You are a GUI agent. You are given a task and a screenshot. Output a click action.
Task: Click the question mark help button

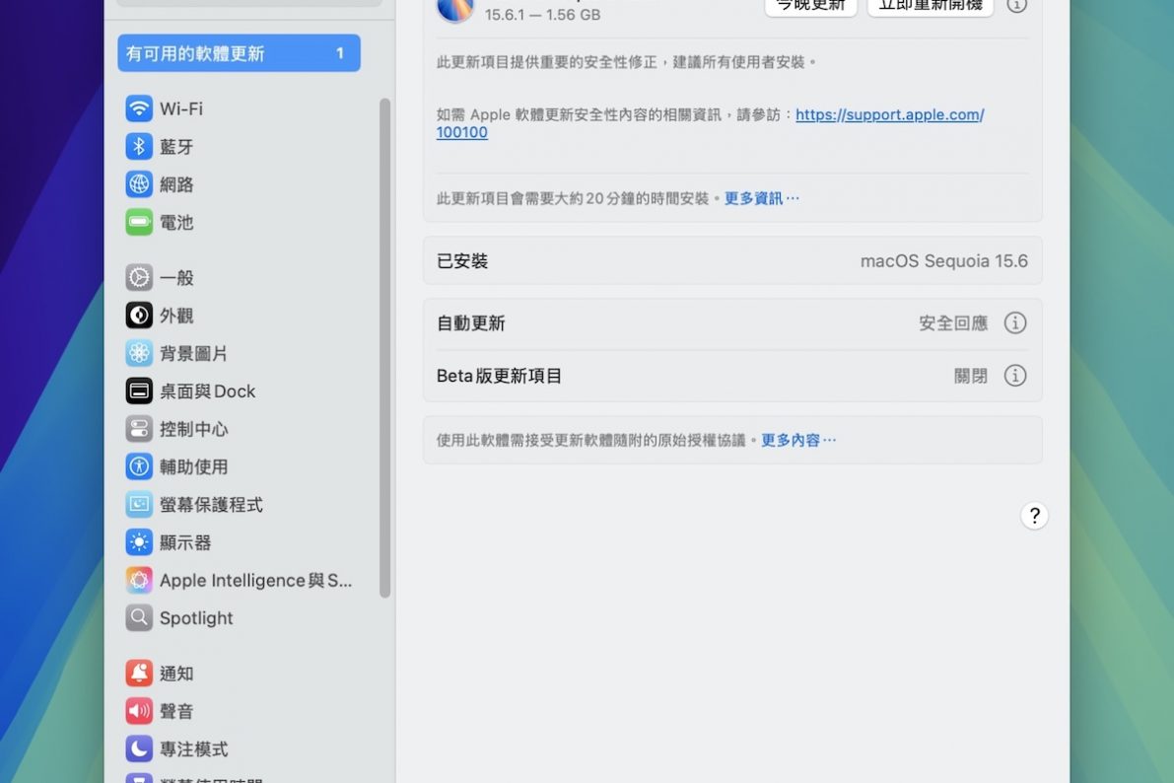click(x=1034, y=515)
